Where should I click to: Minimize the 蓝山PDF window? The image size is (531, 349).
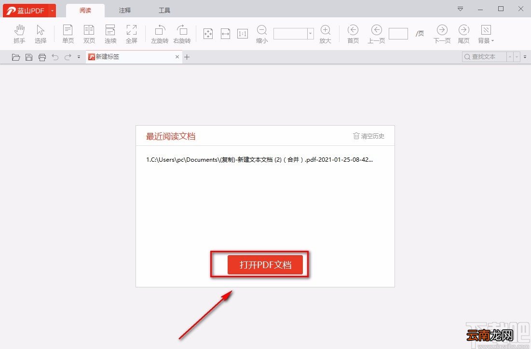click(x=480, y=10)
